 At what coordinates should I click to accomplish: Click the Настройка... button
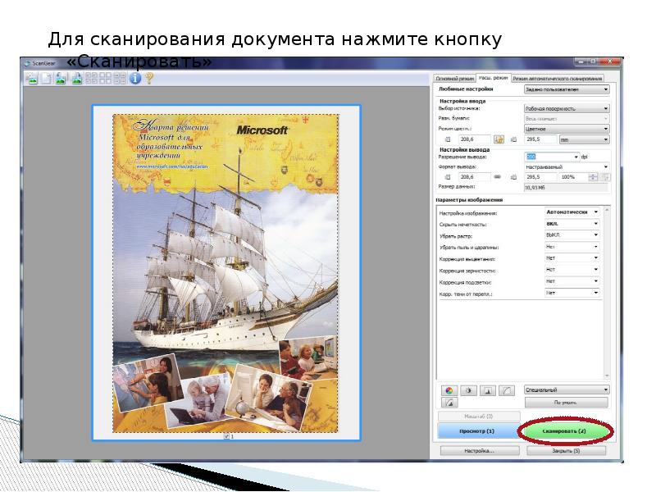480,451
